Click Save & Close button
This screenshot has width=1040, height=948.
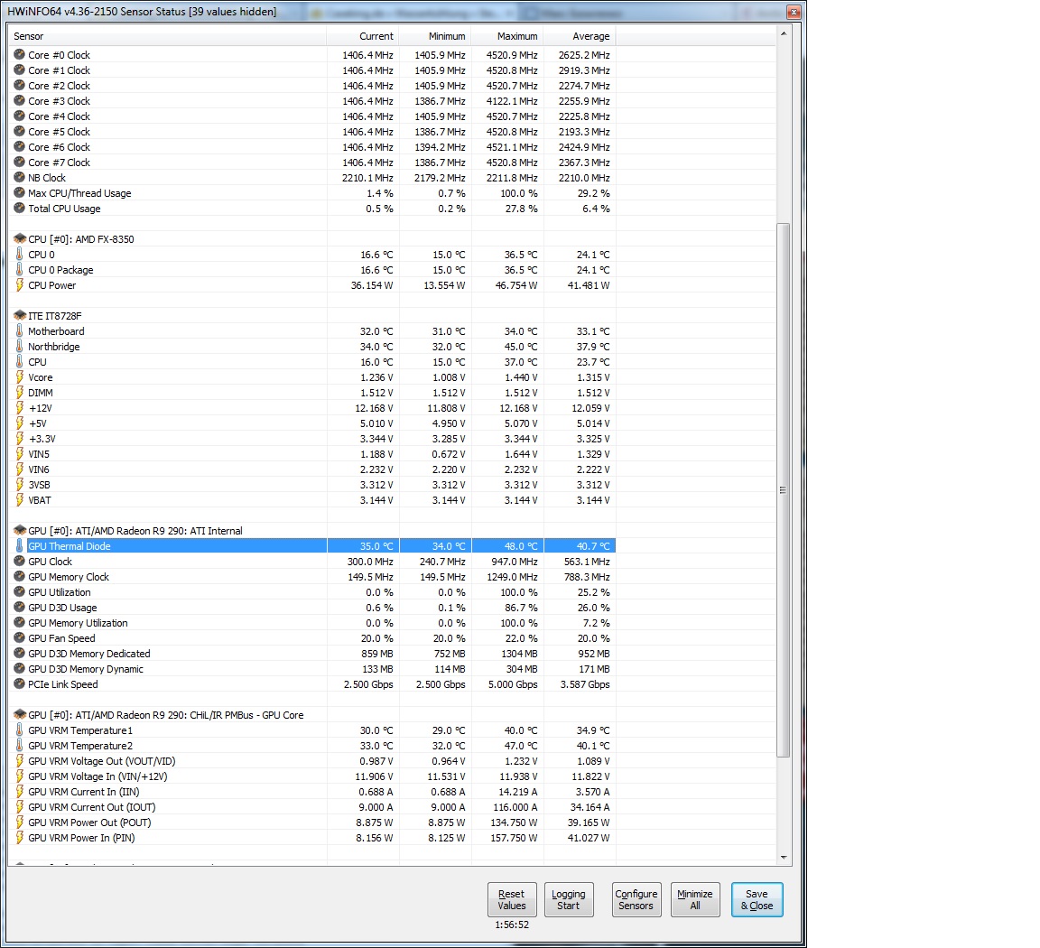(x=757, y=899)
